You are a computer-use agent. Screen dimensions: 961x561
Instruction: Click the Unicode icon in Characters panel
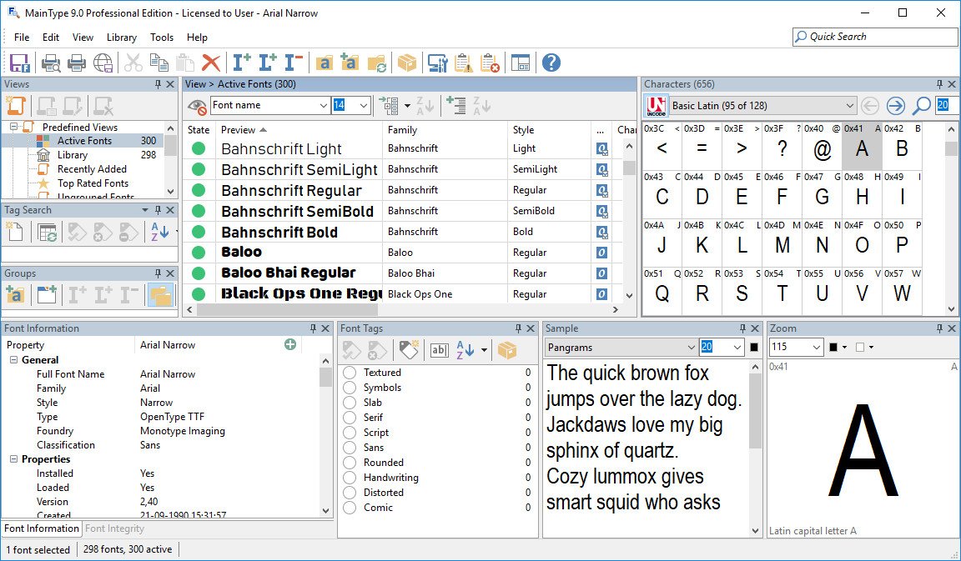[657, 106]
